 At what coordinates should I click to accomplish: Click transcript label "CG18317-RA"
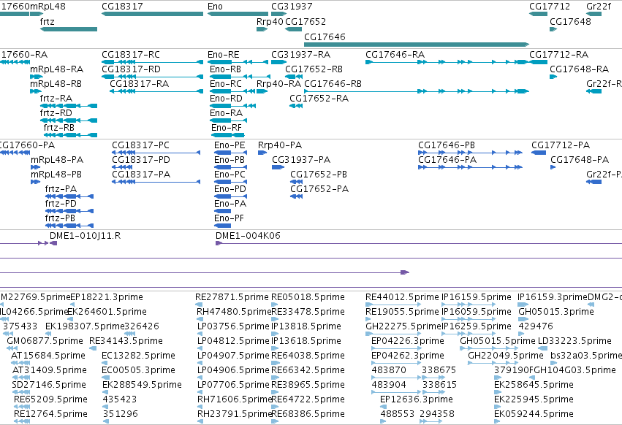[x=139, y=84]
